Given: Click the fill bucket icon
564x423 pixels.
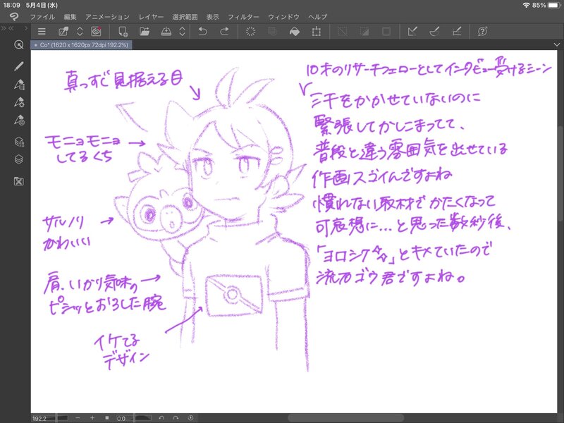Looking at the screenshot, I should (x=295, y=32).
